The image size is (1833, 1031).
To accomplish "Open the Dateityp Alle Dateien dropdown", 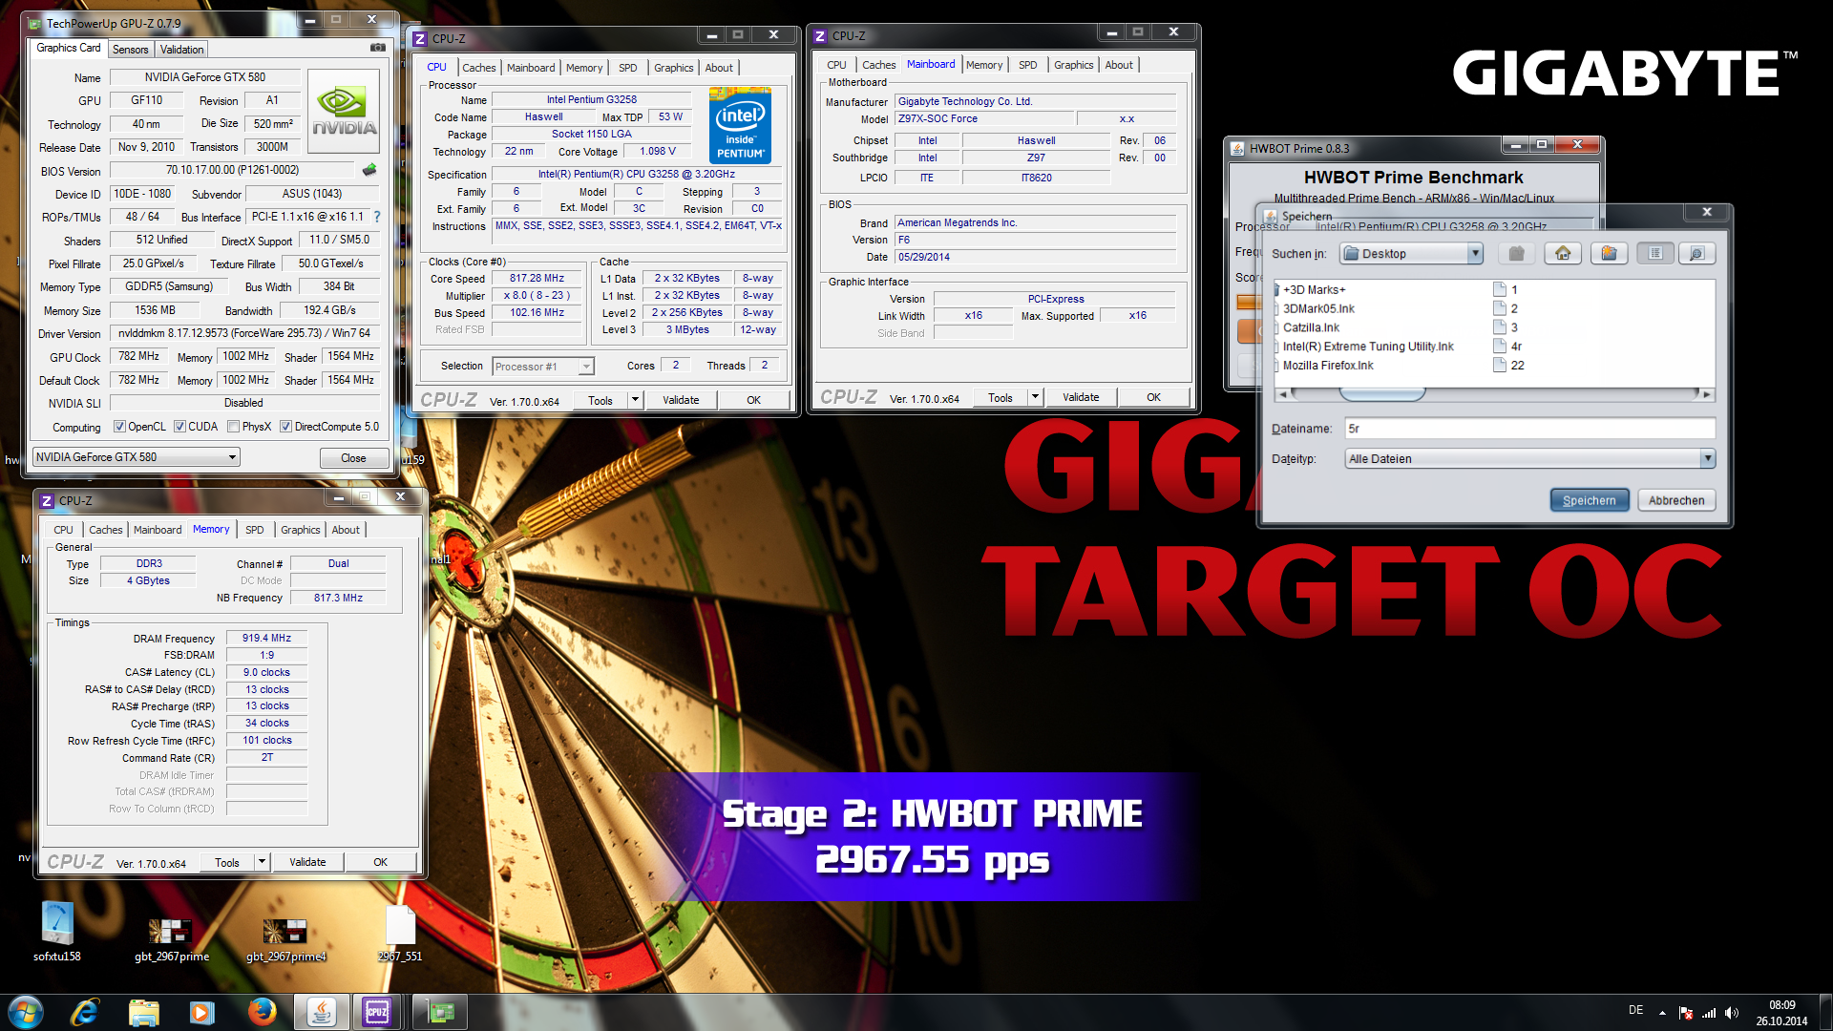I will point(1529,459).
